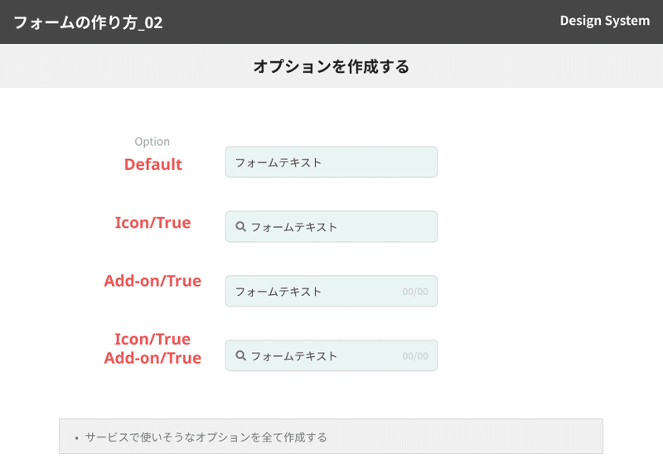Click the magnifier icon in the bottom form field
The image size is (663, 468).
point(240,355)
